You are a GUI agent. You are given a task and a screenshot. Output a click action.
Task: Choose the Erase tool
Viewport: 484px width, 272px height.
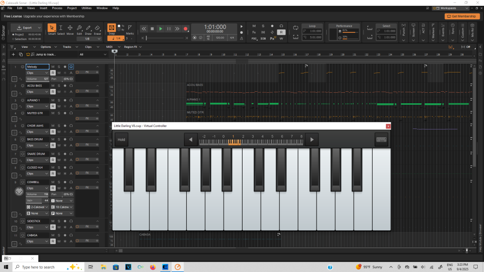(97, 28)
